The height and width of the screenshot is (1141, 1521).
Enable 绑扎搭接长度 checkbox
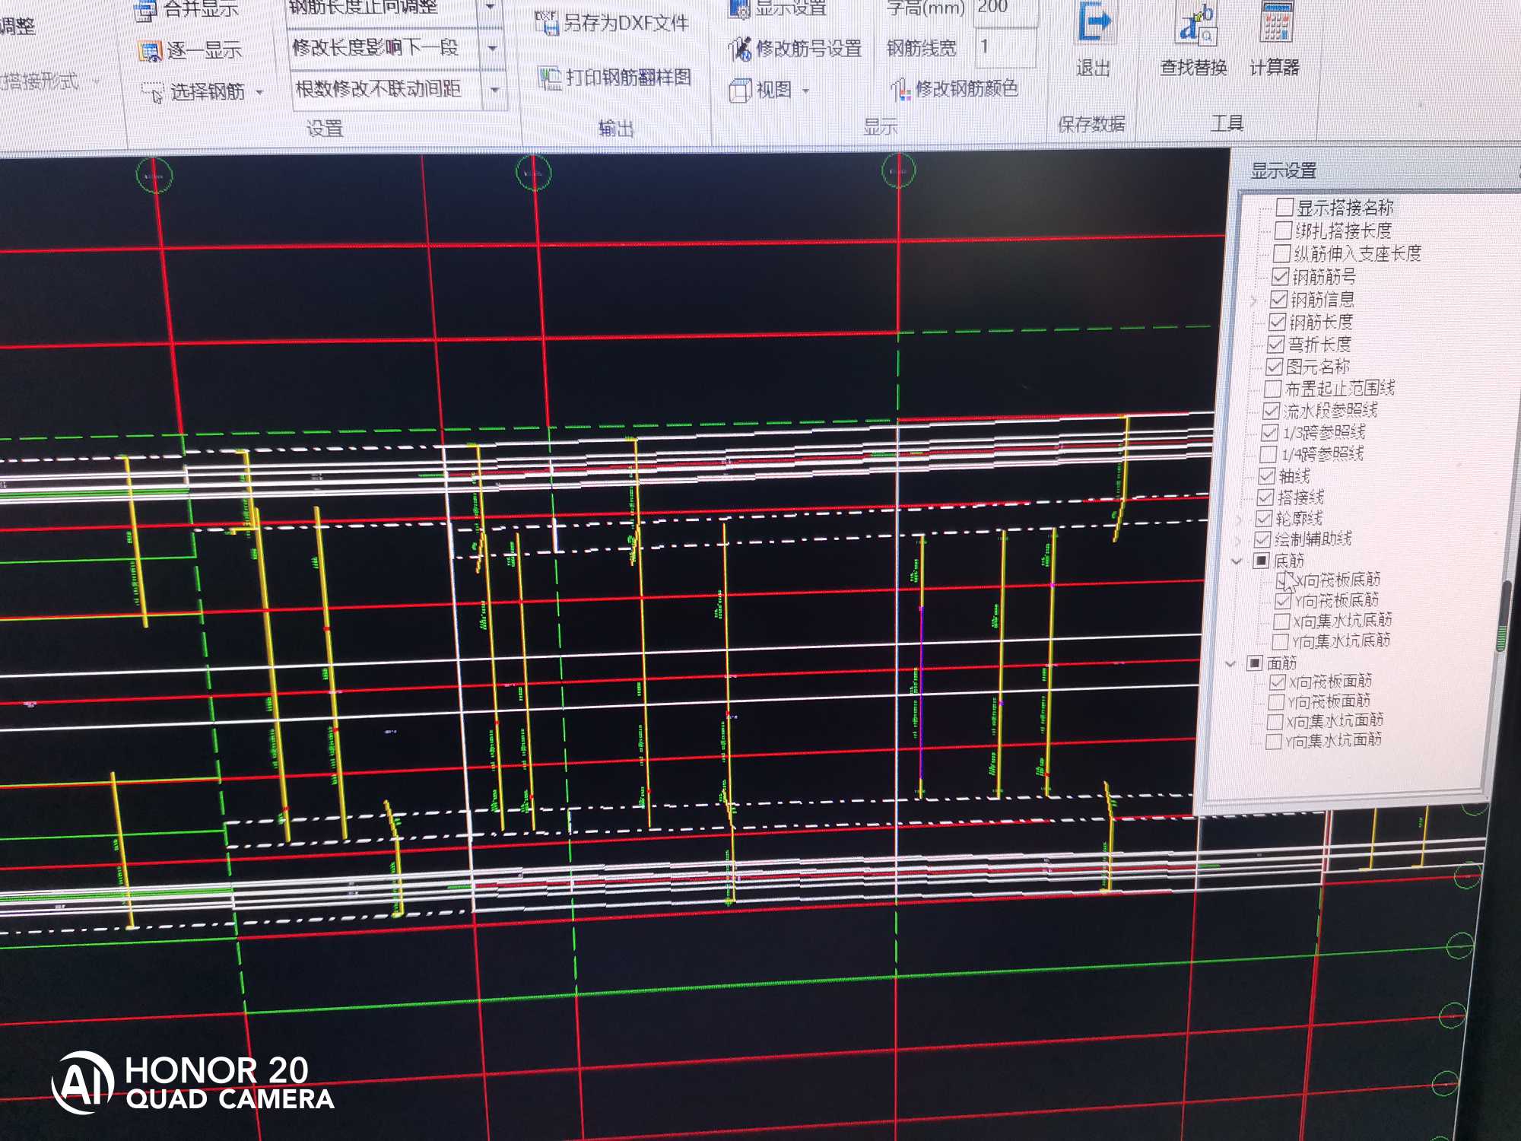pos(1283,230)
